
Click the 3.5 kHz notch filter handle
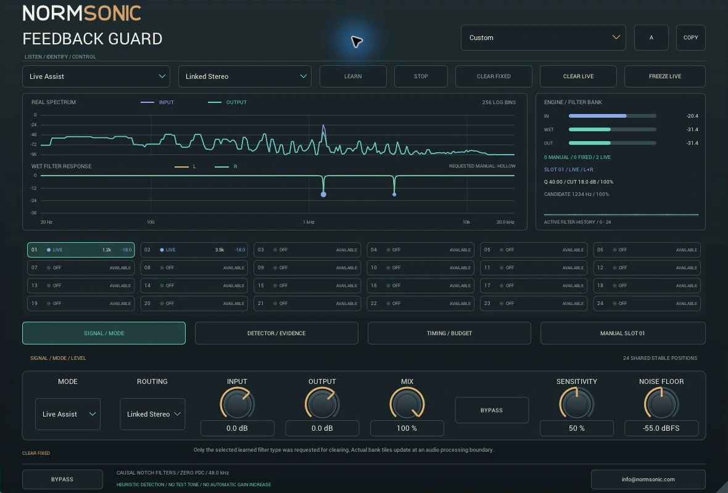click(x=394, y=194)
